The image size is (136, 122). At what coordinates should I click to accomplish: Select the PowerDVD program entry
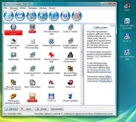(x=32, y=98)
